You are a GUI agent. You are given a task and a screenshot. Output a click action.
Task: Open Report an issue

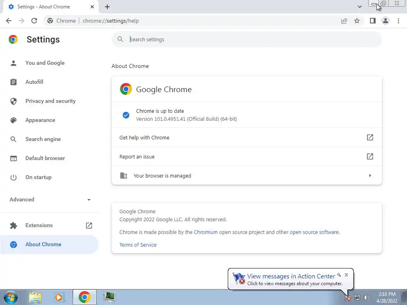click(246, 156)
